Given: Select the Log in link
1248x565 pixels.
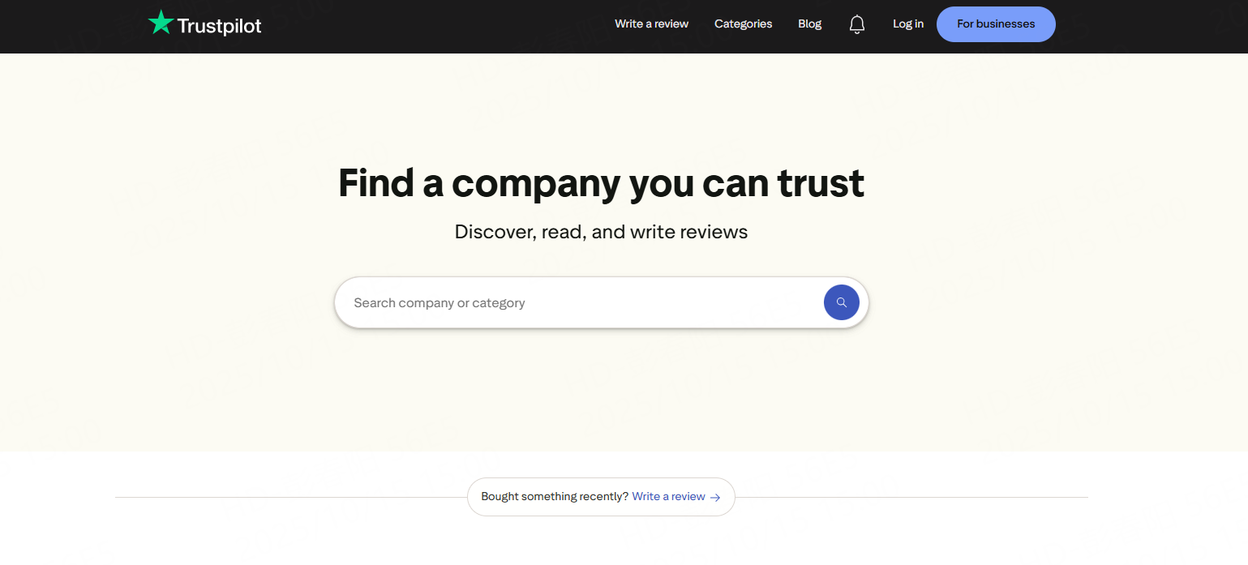Looking at the screenshot, I should click(x=907, y=24).
